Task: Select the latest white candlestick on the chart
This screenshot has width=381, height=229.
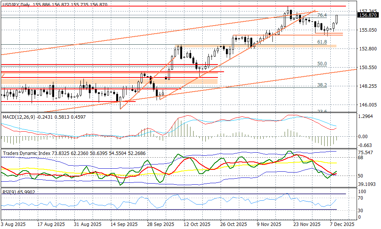Action: [x=337, y=19]
